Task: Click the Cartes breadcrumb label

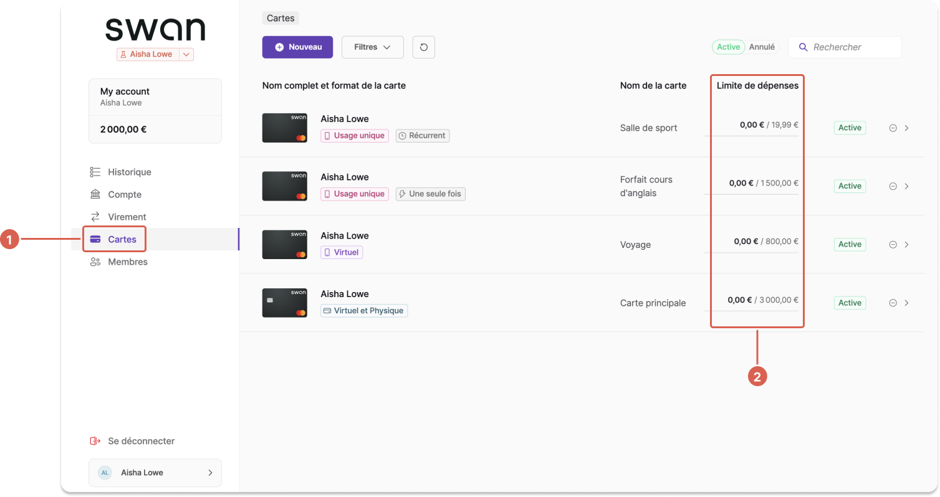Action: pos(281,18)
